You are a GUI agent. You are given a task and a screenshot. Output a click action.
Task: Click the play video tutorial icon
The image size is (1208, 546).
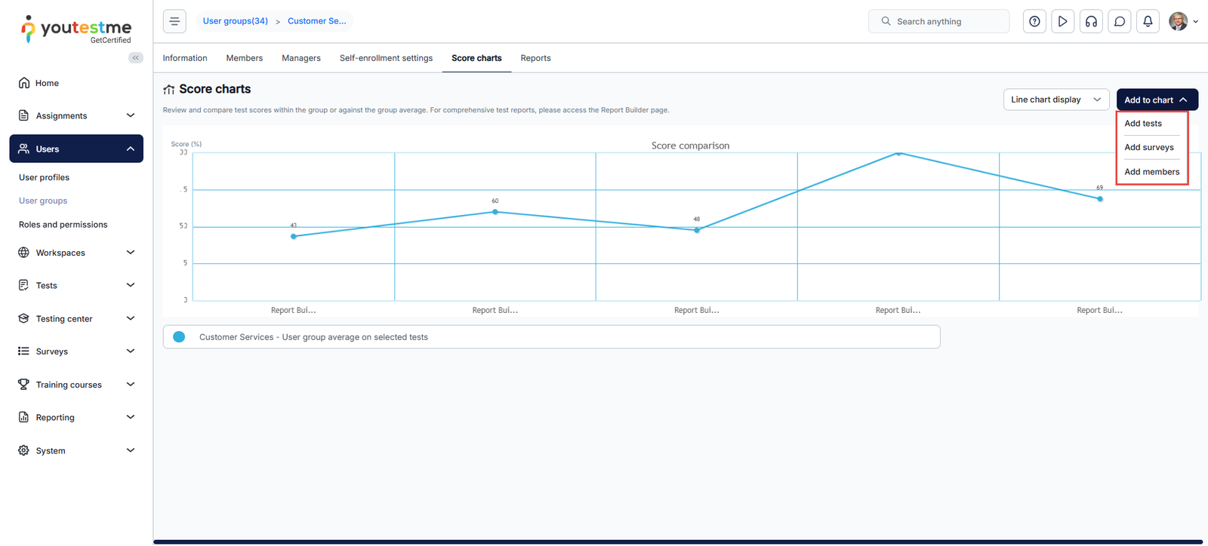1062,21
